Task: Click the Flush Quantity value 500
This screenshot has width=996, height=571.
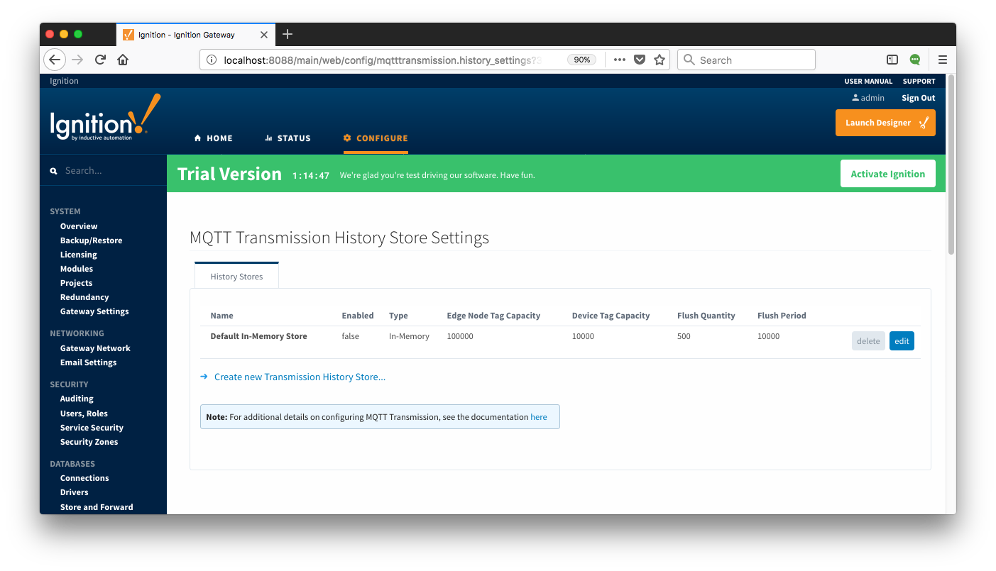Action: click(x=684, y=336)
